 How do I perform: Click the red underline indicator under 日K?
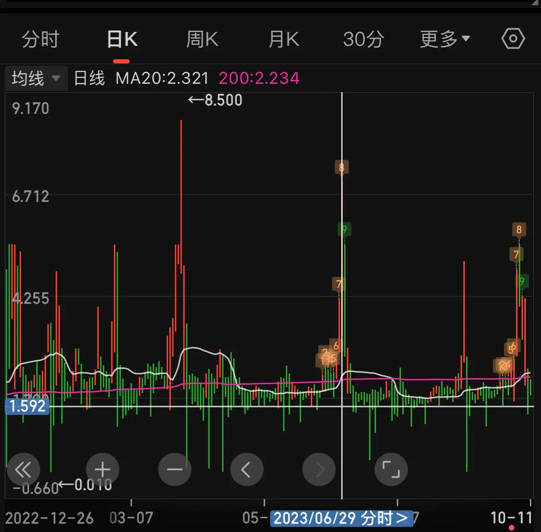coord(121,60)
